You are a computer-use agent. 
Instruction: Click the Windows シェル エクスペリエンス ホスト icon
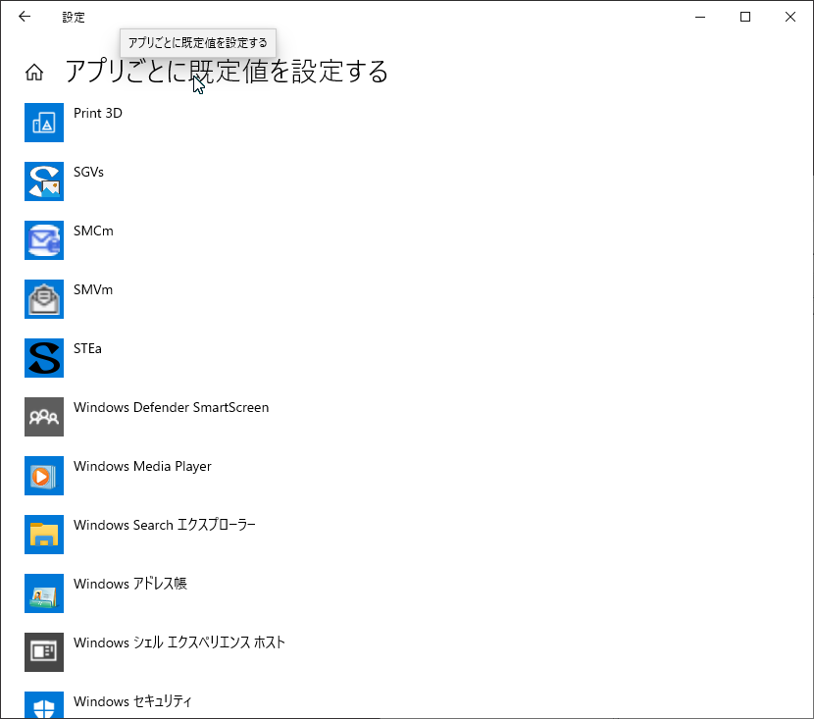(x=44, y=652)
